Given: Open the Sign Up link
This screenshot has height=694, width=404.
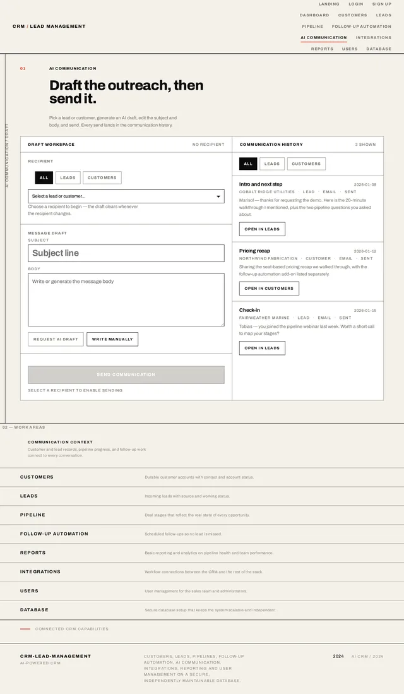Looking at the screenshot, I should pos(381,4).
